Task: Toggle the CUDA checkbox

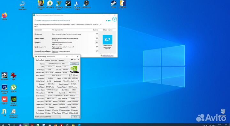Action: 53,110
